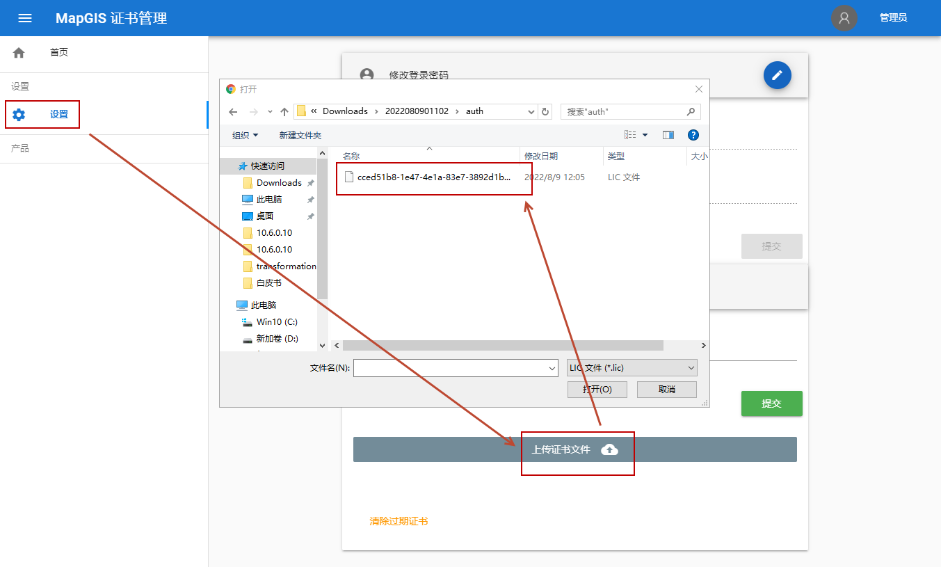
Task: Click the blue pencil edit button
Action: [778, 75]
